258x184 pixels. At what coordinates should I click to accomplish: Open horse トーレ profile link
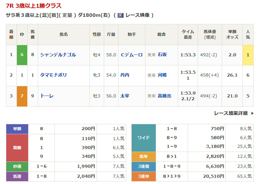click(x=47, y=96)
